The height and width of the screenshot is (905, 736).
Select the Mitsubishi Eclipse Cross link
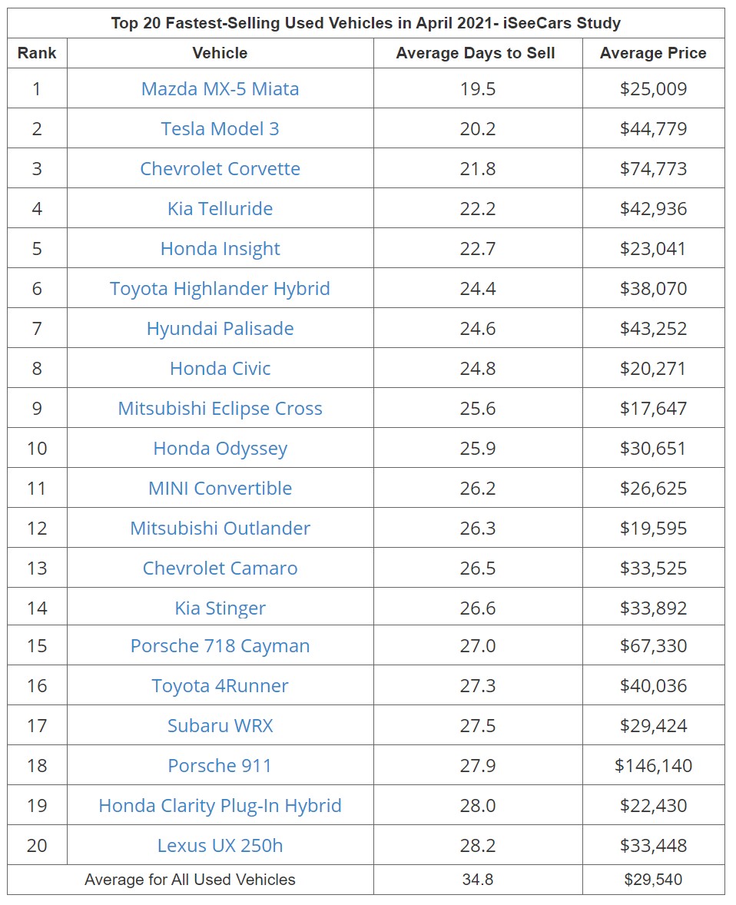tap(220, 409)
